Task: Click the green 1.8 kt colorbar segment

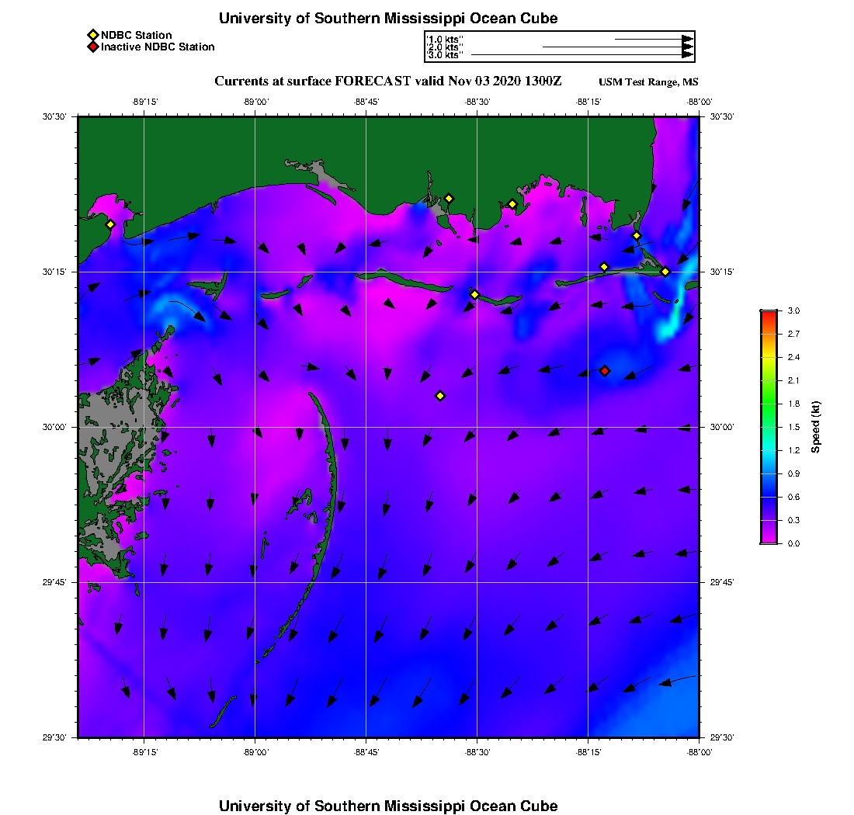Action: pyautogui.click(x=769, y=404)
